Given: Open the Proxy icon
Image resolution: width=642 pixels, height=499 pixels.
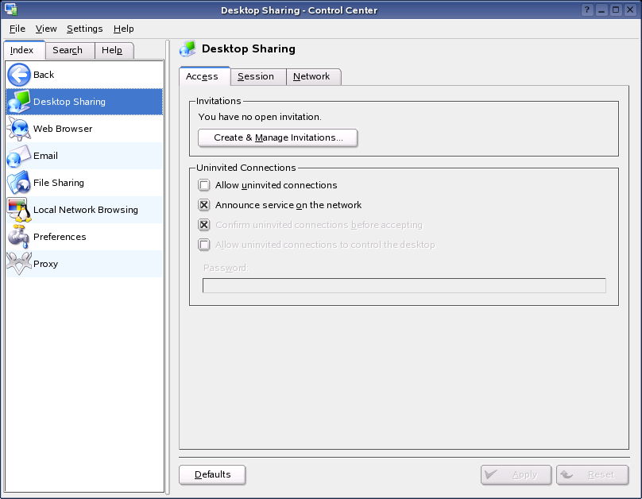Looking at the screenshot, I should tap(19, 264).
